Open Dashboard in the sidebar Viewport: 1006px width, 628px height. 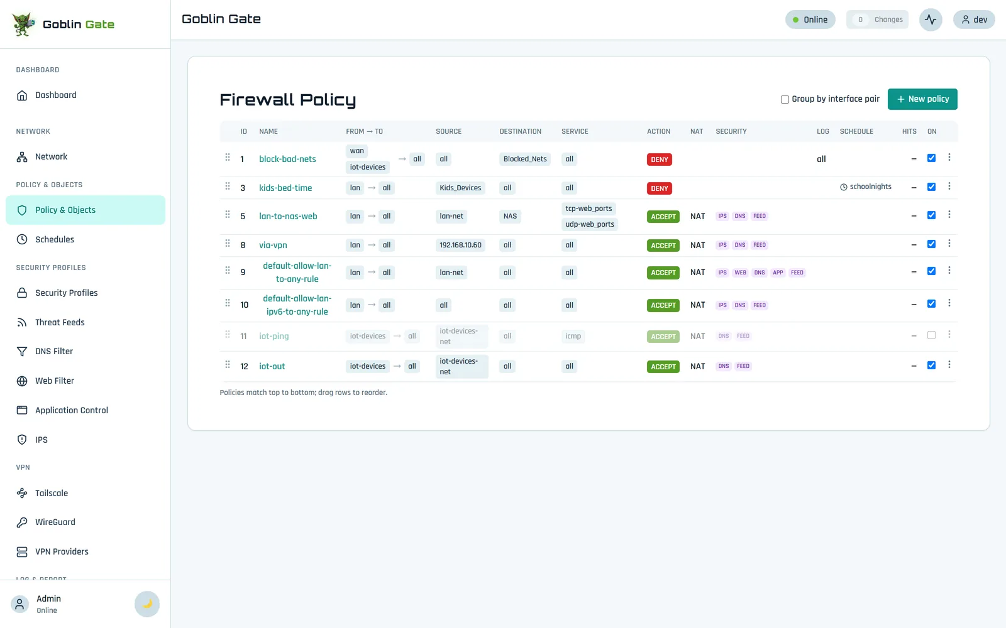pyautogui.click(x=86, y=95)
